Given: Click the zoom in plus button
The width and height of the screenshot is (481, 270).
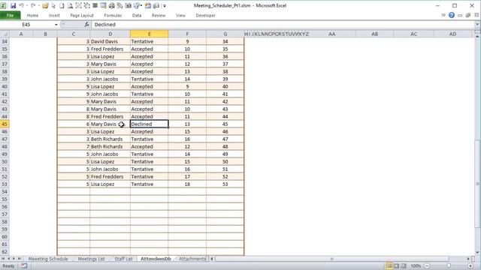Looking at the screenshot, I should pos(470,266).
